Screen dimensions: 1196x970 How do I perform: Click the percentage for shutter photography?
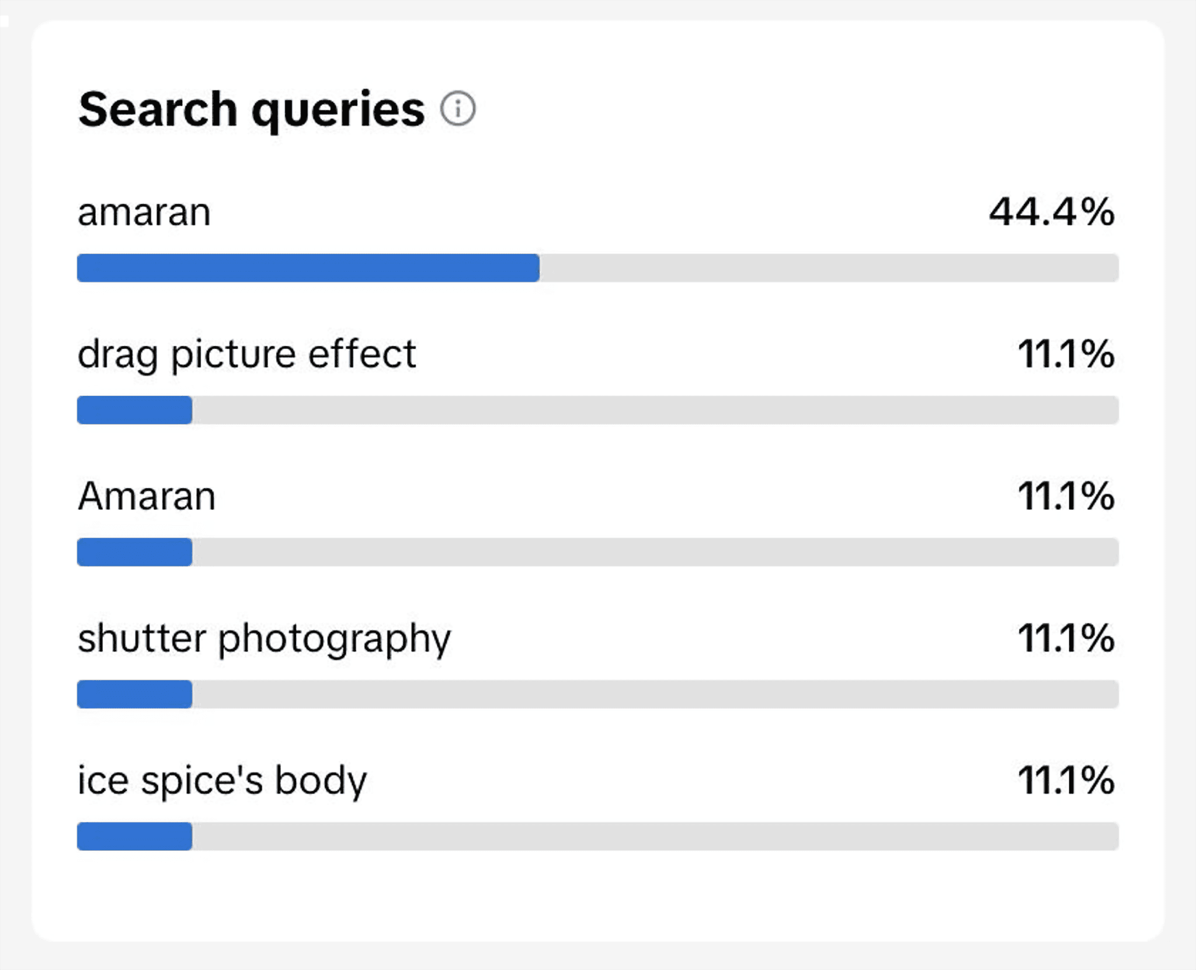[x=1066, y=638]
